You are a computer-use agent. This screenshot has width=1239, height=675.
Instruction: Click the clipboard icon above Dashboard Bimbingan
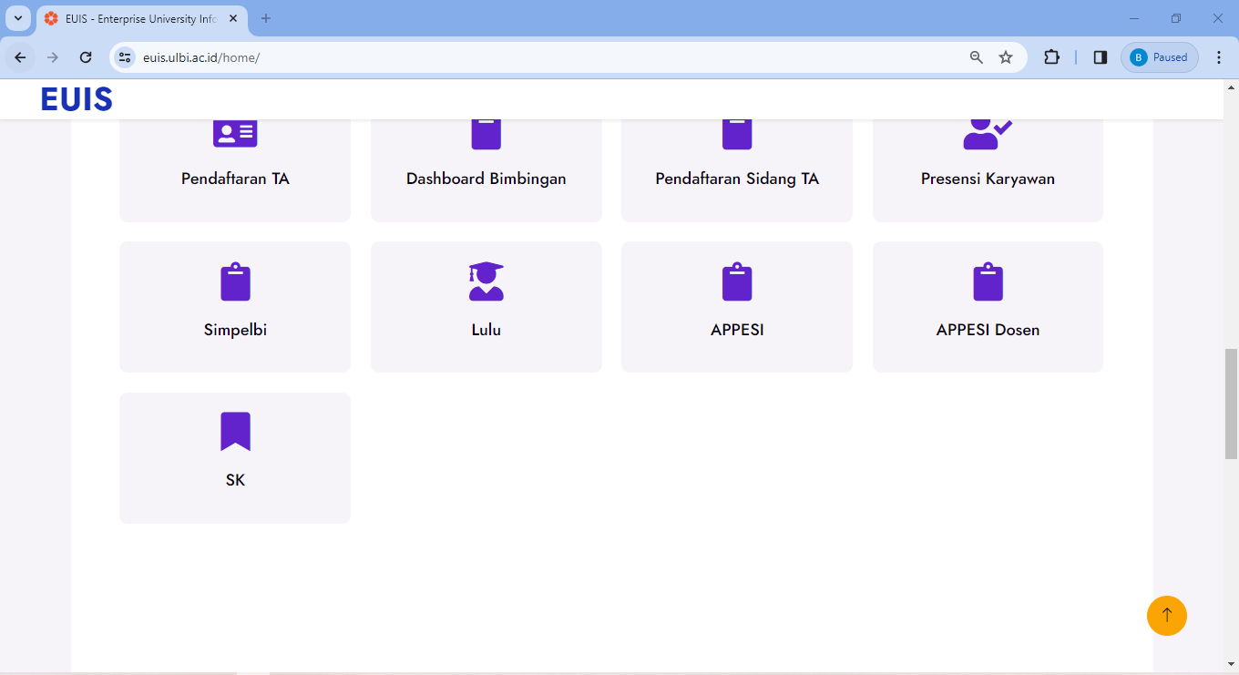click(x=486, y=134)
